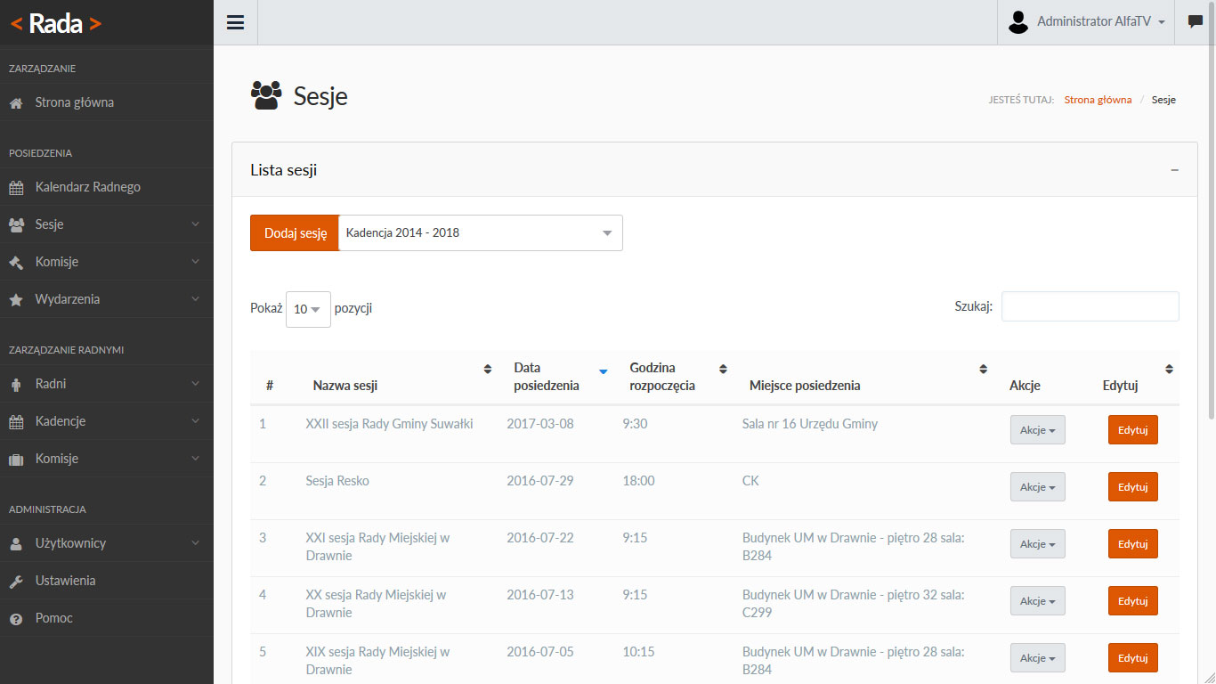Screen dimensions: 1216x684
Task: Collapse the Lista sesji panel
Action: coord(1174,170)
